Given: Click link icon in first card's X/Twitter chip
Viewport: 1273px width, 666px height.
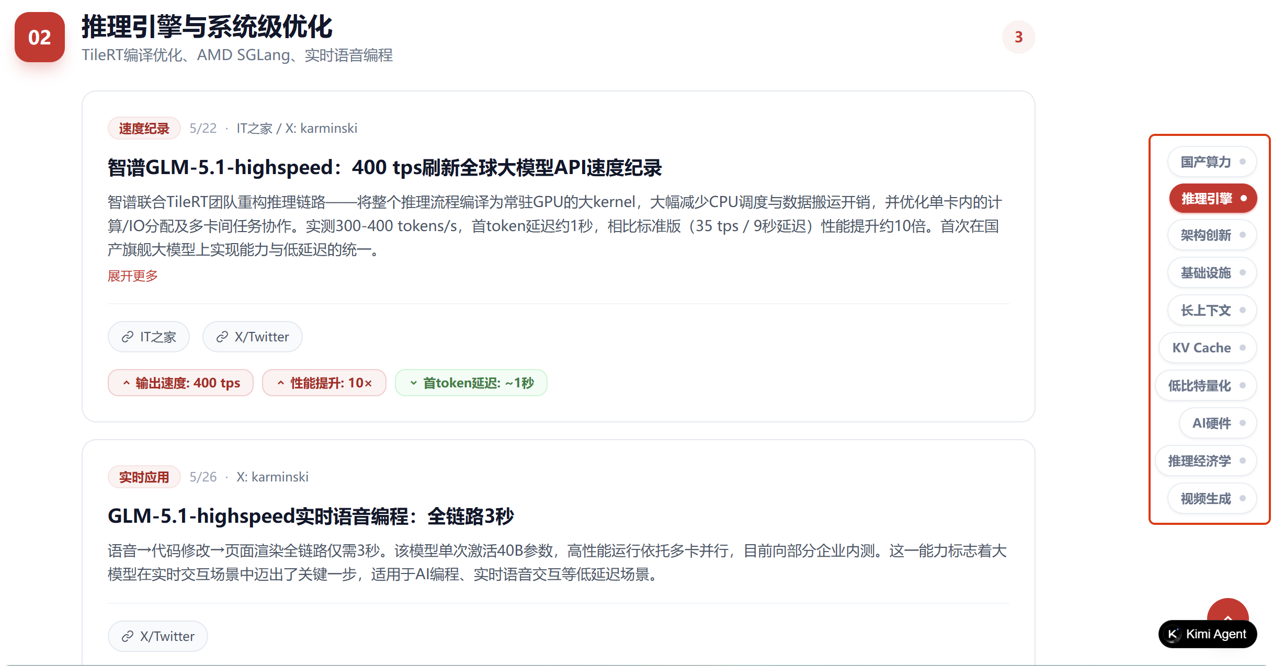Looking at the screenshot, I should click(222, 337).
